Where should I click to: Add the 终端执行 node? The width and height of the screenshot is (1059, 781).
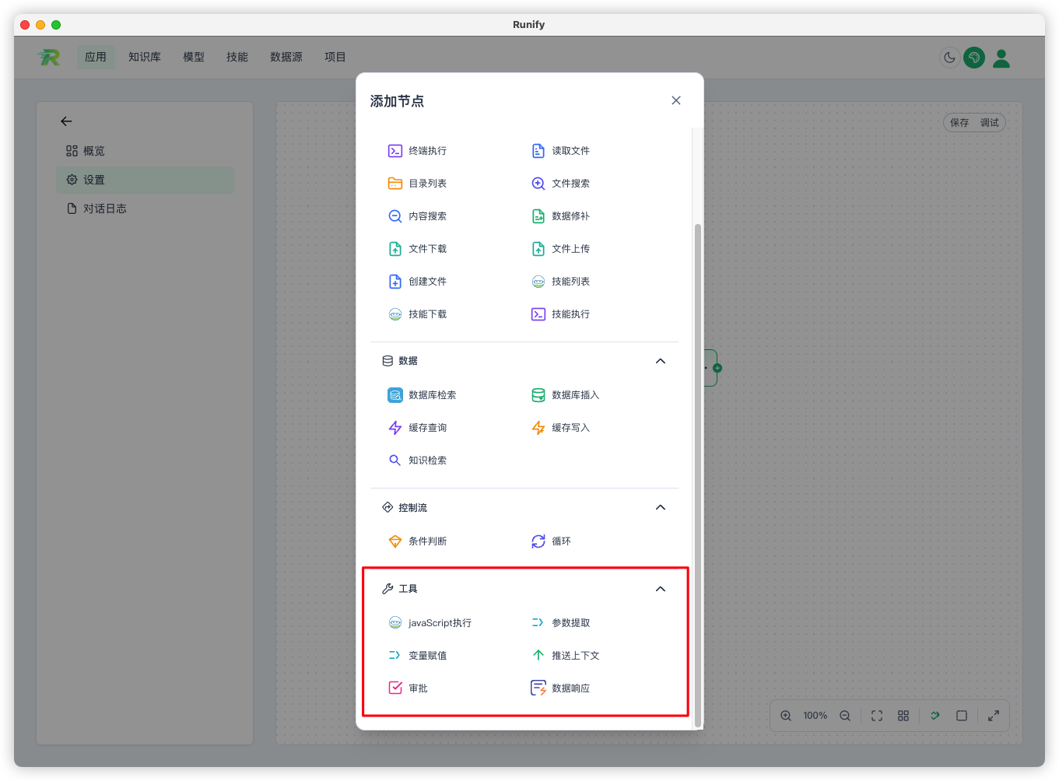tap(417, 151)
